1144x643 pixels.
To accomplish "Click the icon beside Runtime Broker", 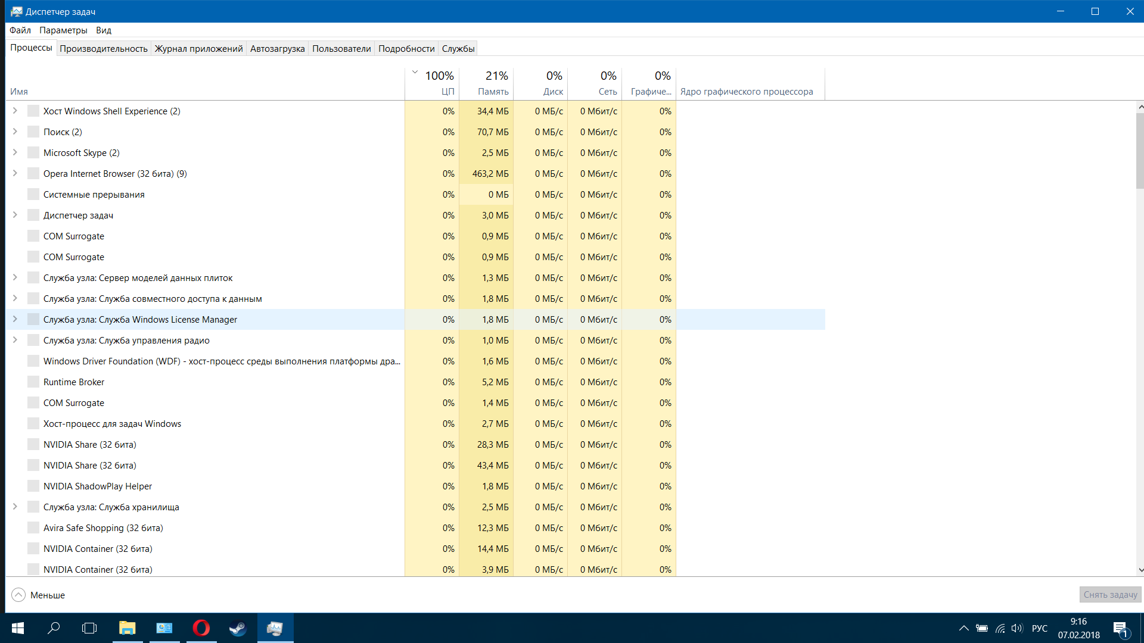I will pos(33,382).
